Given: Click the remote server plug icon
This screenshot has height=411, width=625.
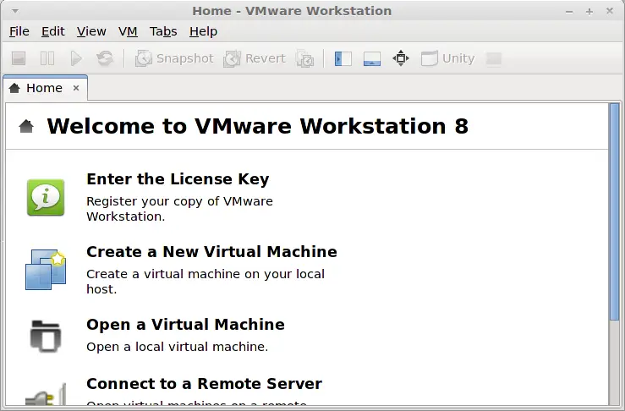Looking at the screenshot, I should pos(46,394).
